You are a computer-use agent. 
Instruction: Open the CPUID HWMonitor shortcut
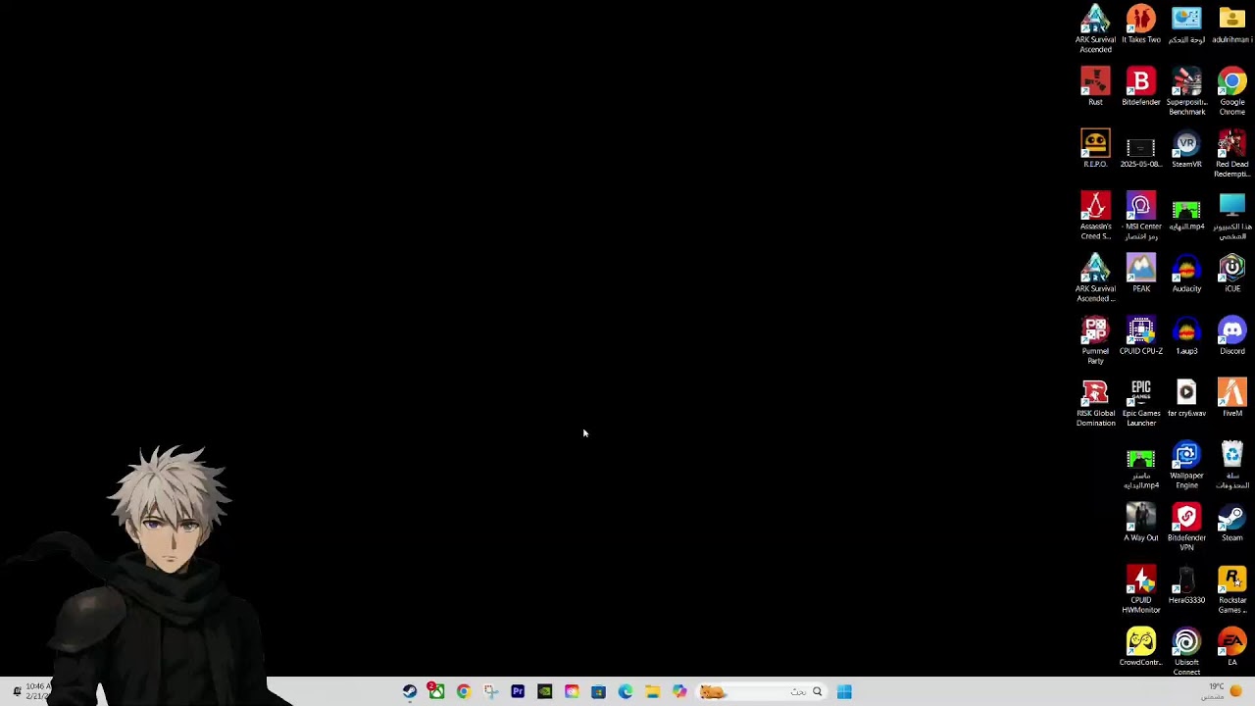[x=1141, y=589]
